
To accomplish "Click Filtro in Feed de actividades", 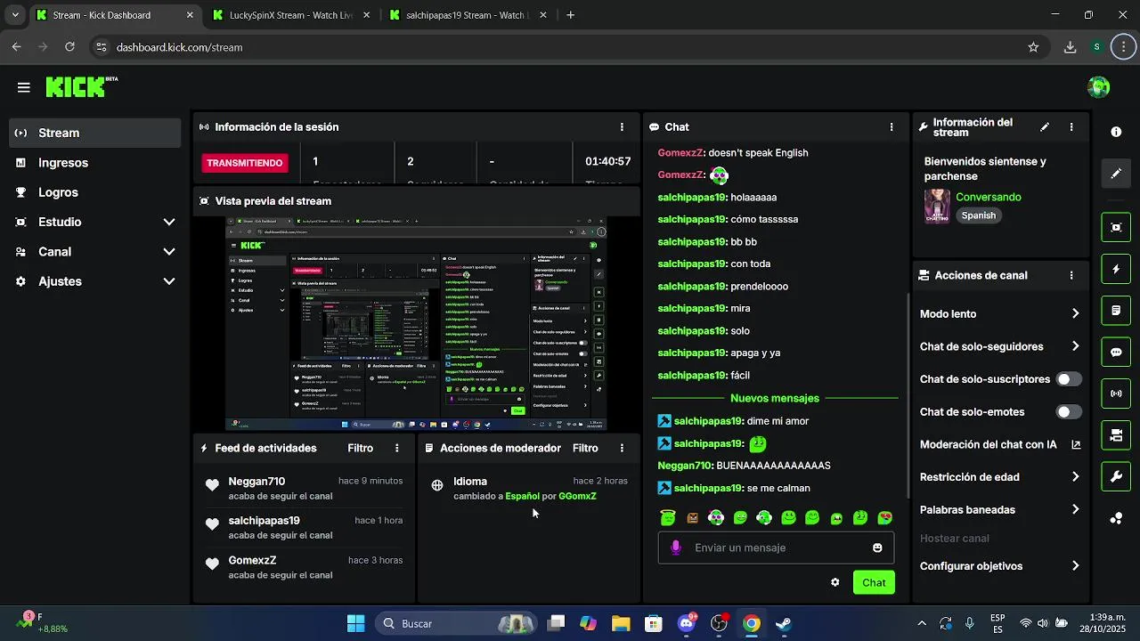I will [360, 449].
